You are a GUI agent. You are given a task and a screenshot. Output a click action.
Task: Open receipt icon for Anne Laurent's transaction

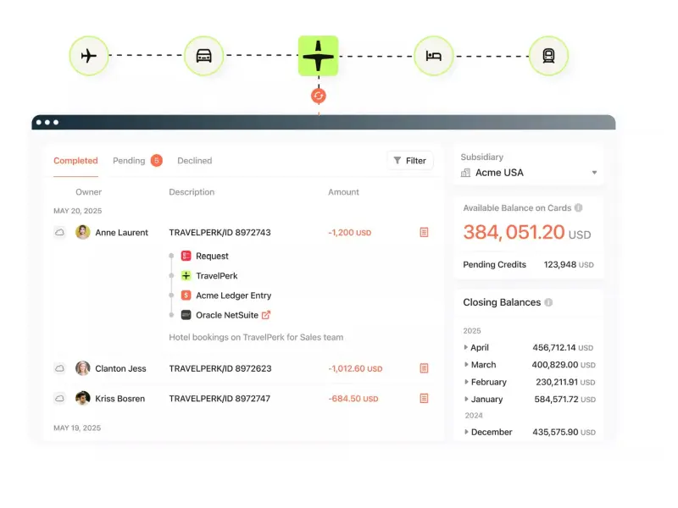tap(424, 232)
